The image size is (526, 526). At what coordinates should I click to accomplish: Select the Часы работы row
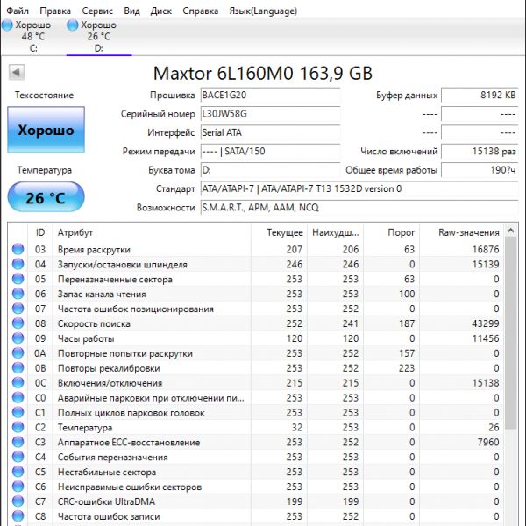click(x=256, y=338)
